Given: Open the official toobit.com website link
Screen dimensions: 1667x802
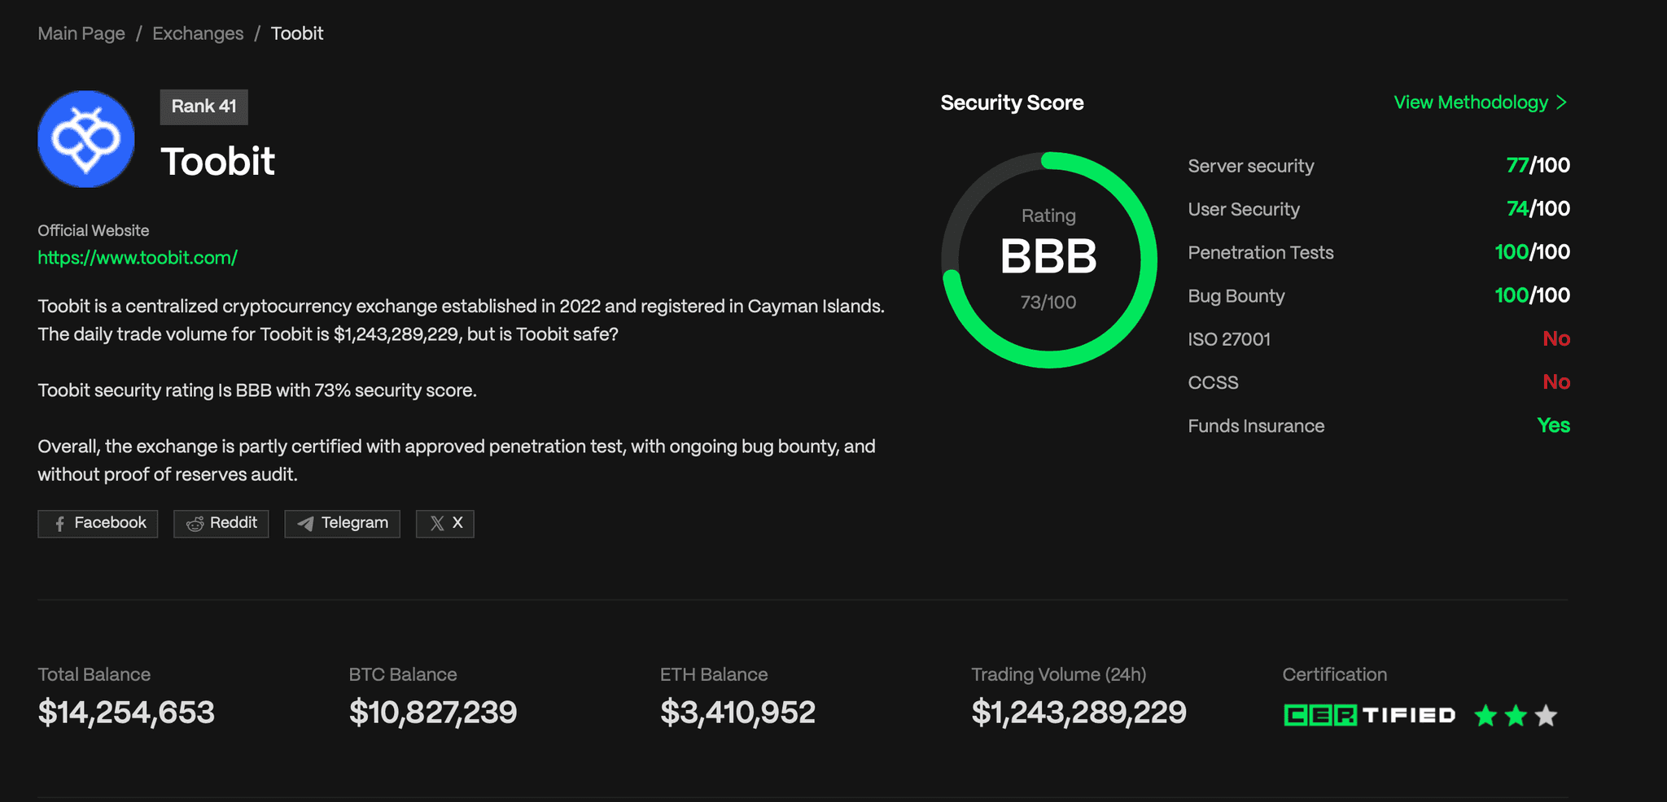Looking at the screenshot, I should (138, 258).
